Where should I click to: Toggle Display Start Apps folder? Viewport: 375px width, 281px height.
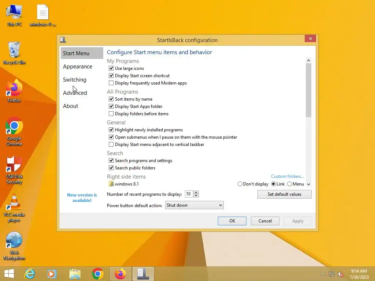111,106
